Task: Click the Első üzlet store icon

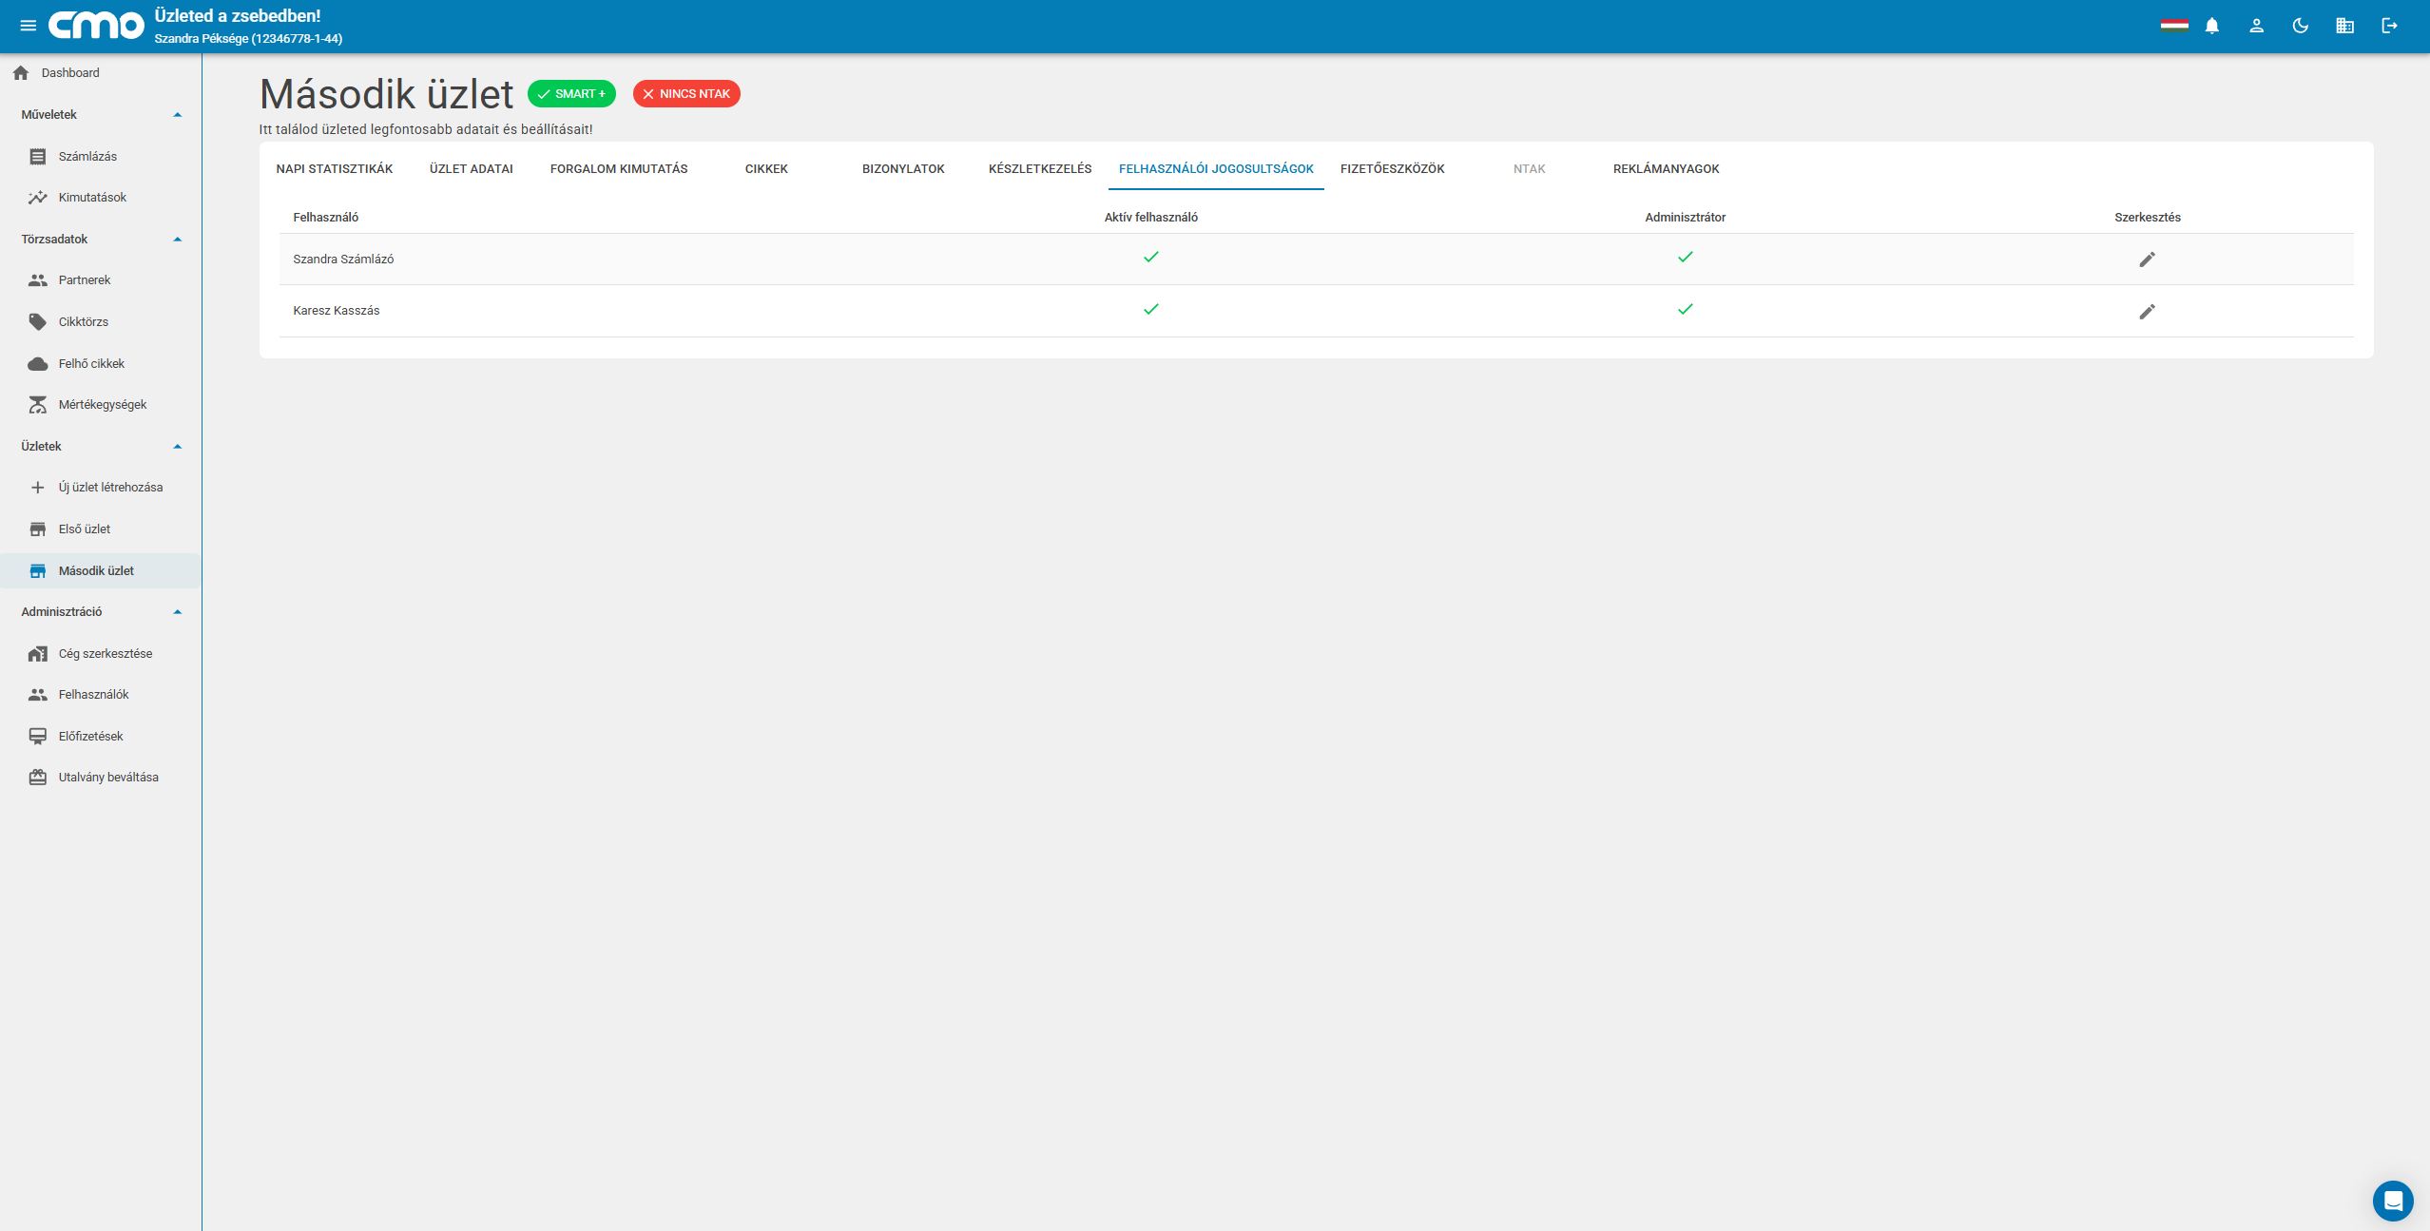Action: tap(38, 529)
